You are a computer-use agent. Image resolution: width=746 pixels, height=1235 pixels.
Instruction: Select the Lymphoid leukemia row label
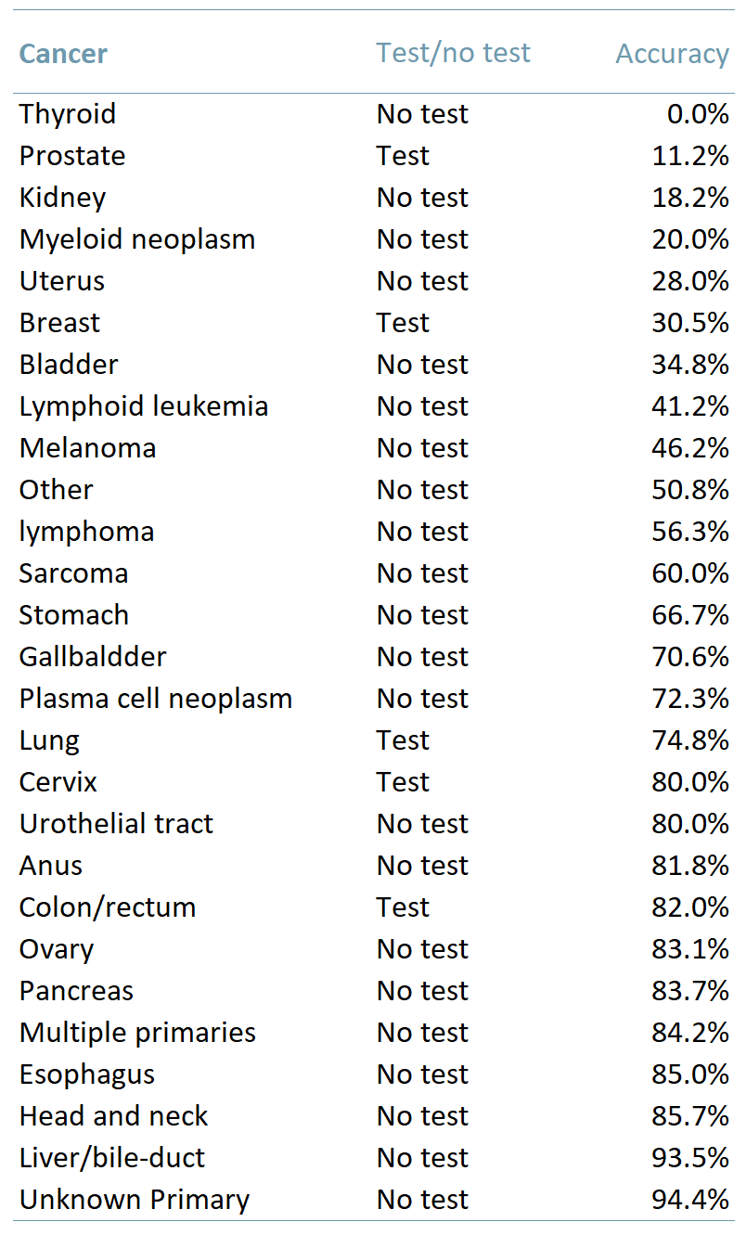[x=144, y=406]
